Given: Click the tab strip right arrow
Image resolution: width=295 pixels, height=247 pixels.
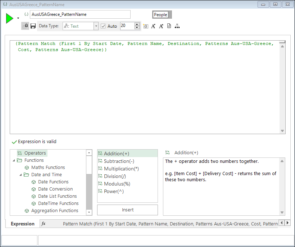Looking at the screenshot, I should pos(287,223).
